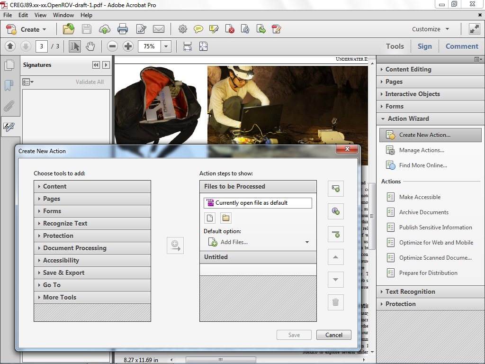Select the Hand pan tool
The image size is (485, 364).
pos(90,46)
